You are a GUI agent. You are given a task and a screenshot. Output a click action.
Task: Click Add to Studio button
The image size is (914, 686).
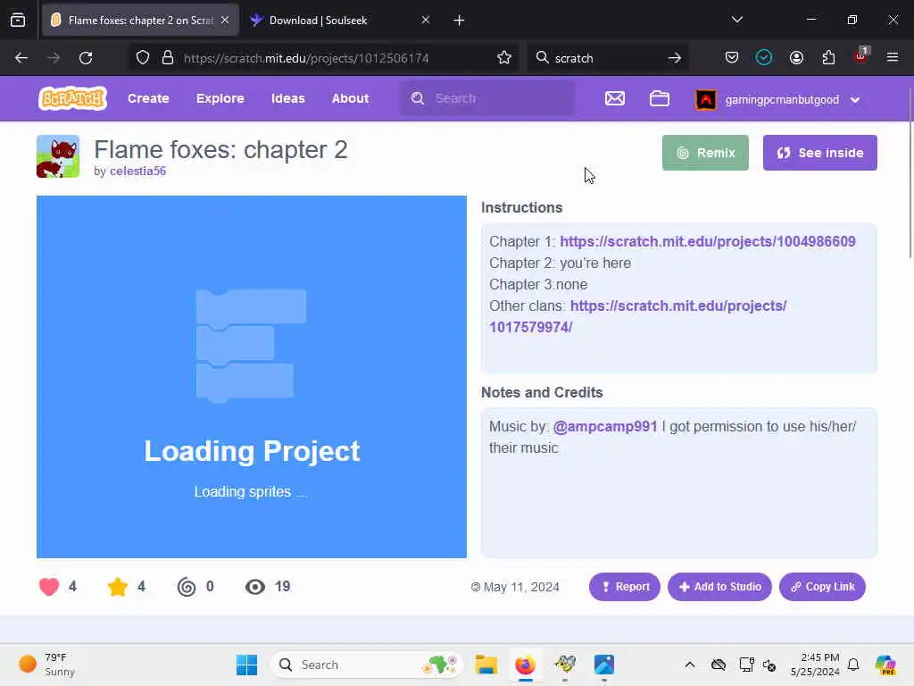pos(719,587)
